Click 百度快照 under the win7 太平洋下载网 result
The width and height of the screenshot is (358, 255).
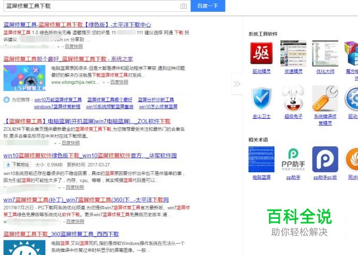click(x=75, y=222)
